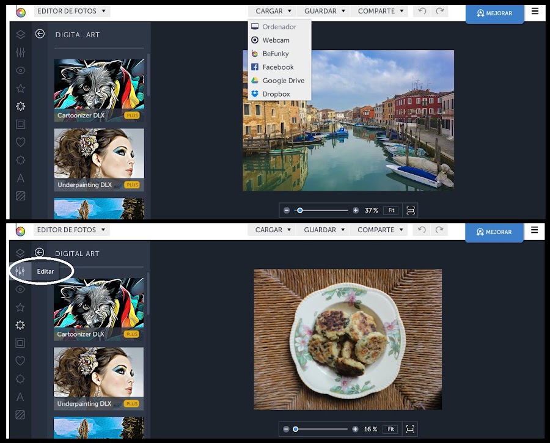
Task: Click Fit button beside 37% zoom
Action: 391,210
